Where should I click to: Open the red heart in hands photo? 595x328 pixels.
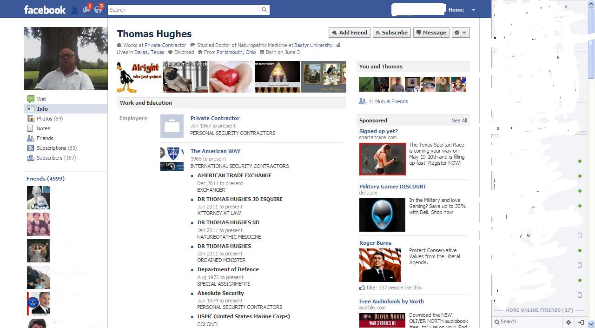(231, 77)
